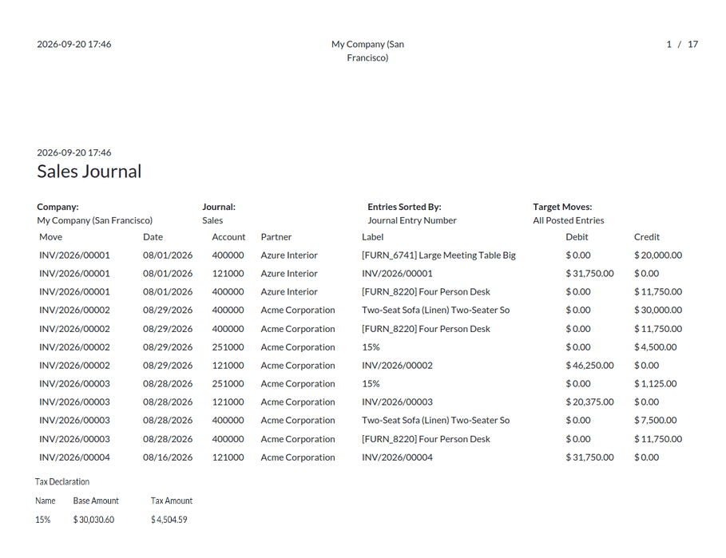The width and height of the screenshot is (726, 558).
Task: Click the My Company (San Francisco) value under Company:
Action: [x=94, y=220]
